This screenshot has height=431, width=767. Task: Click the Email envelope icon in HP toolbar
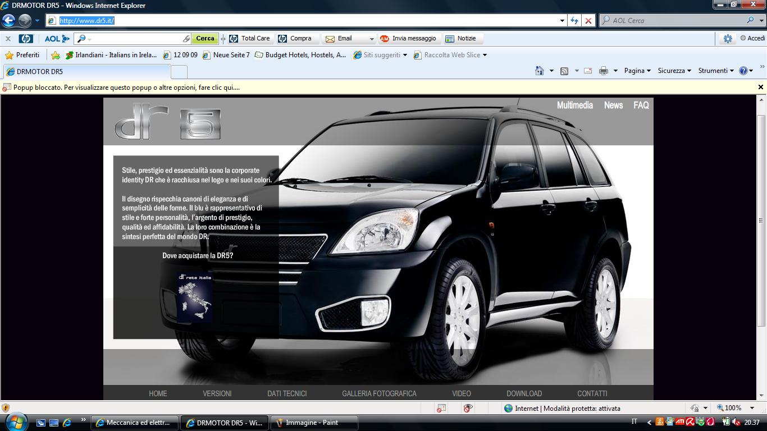(330, 39)
